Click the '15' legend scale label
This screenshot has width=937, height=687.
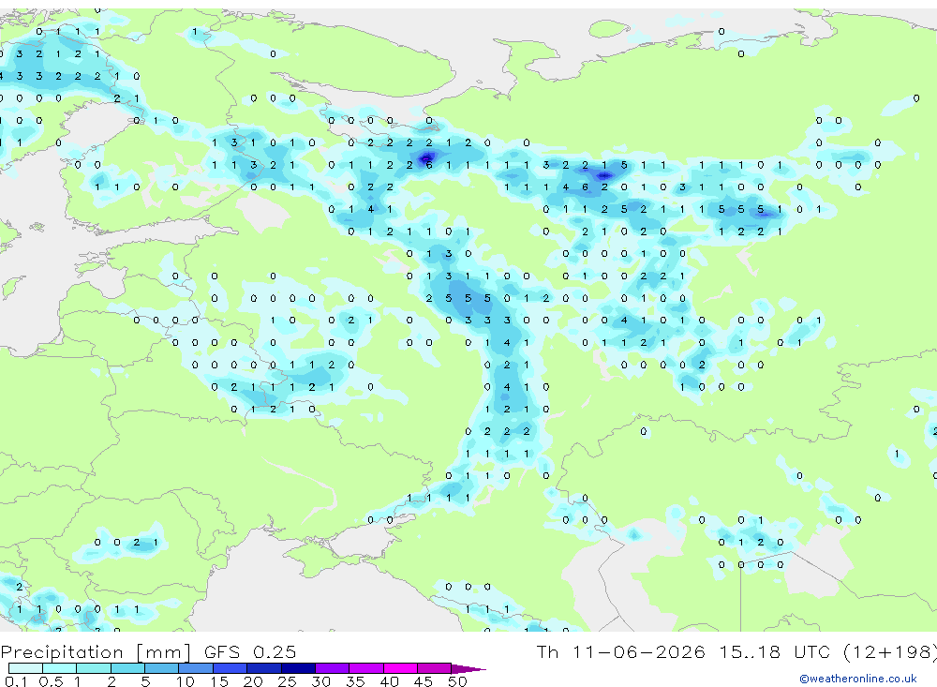point(219,681)
